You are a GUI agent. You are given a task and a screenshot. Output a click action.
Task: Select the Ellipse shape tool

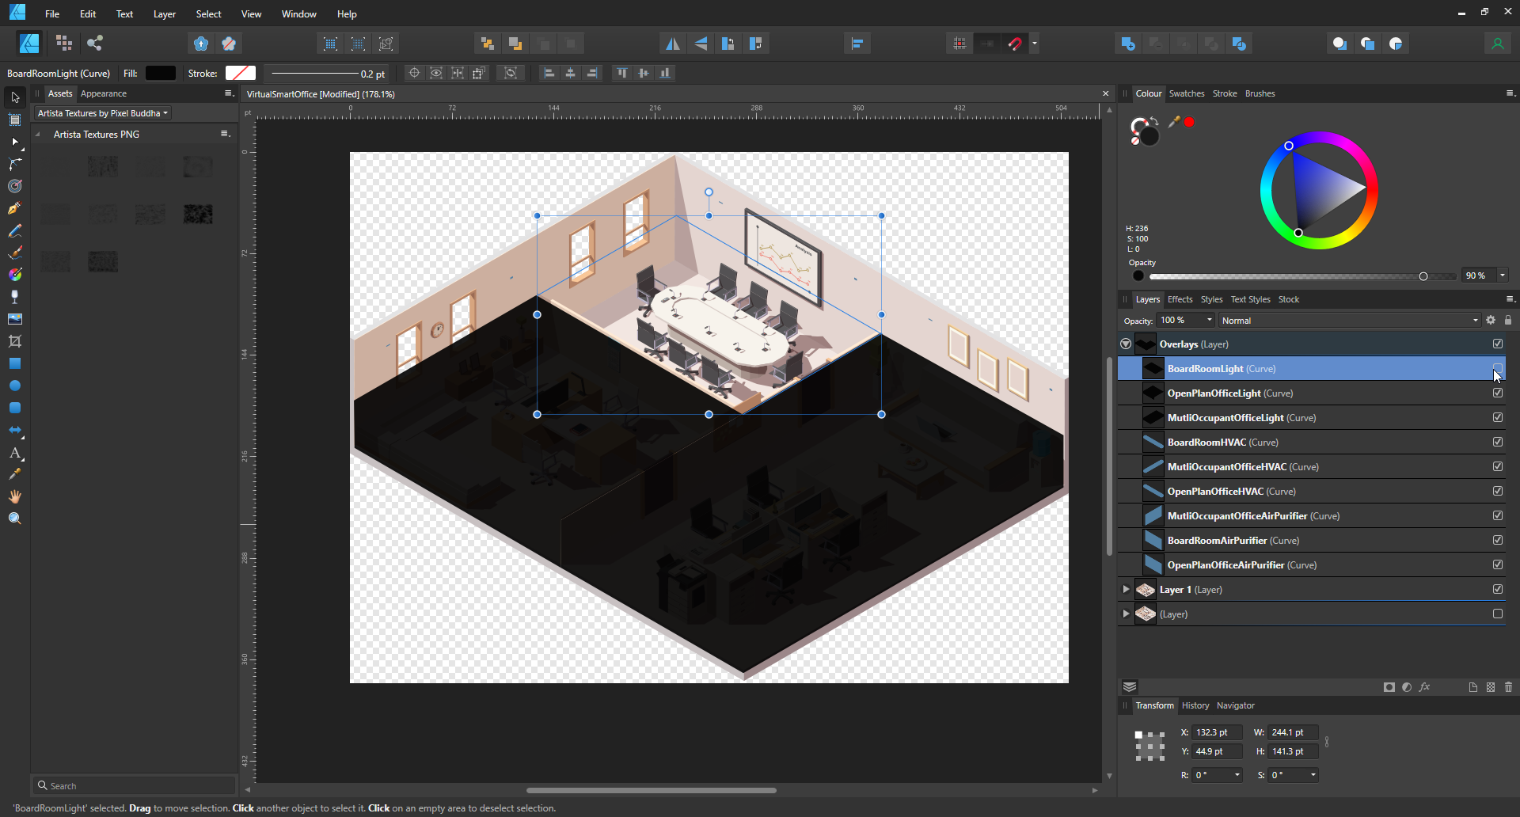pos(15,386)
